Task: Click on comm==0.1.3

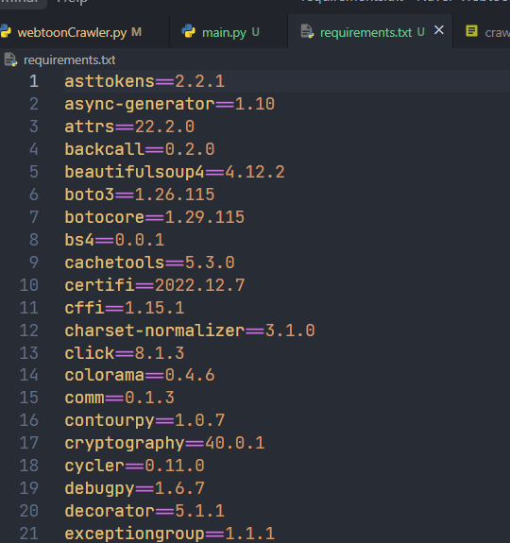Action: 120,398
